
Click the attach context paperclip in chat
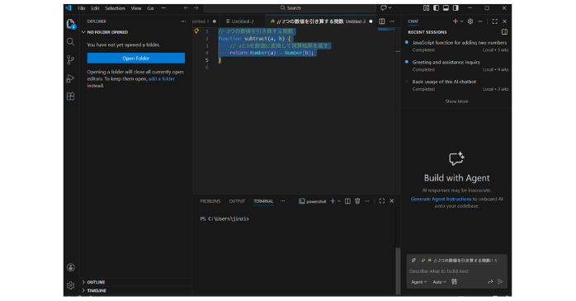point(413,261)
